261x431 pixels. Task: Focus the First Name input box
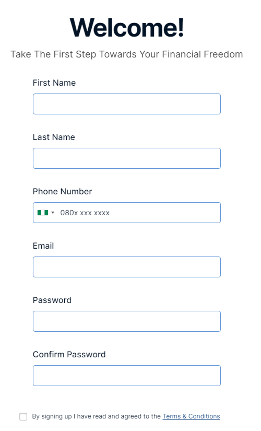[127, 104]
